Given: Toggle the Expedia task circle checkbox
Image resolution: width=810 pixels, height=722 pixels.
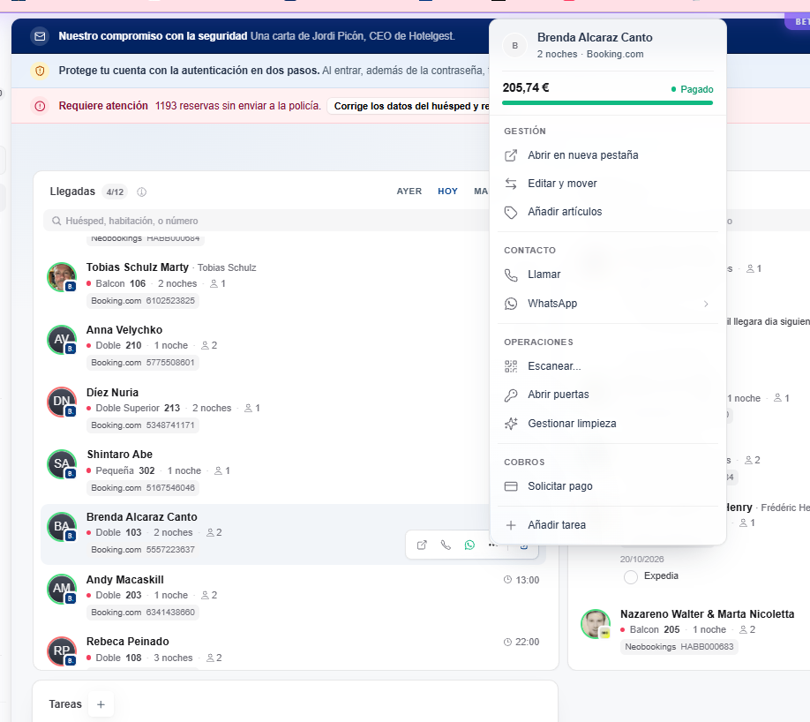Looking at the screenshot, I should tap(631, 576).
